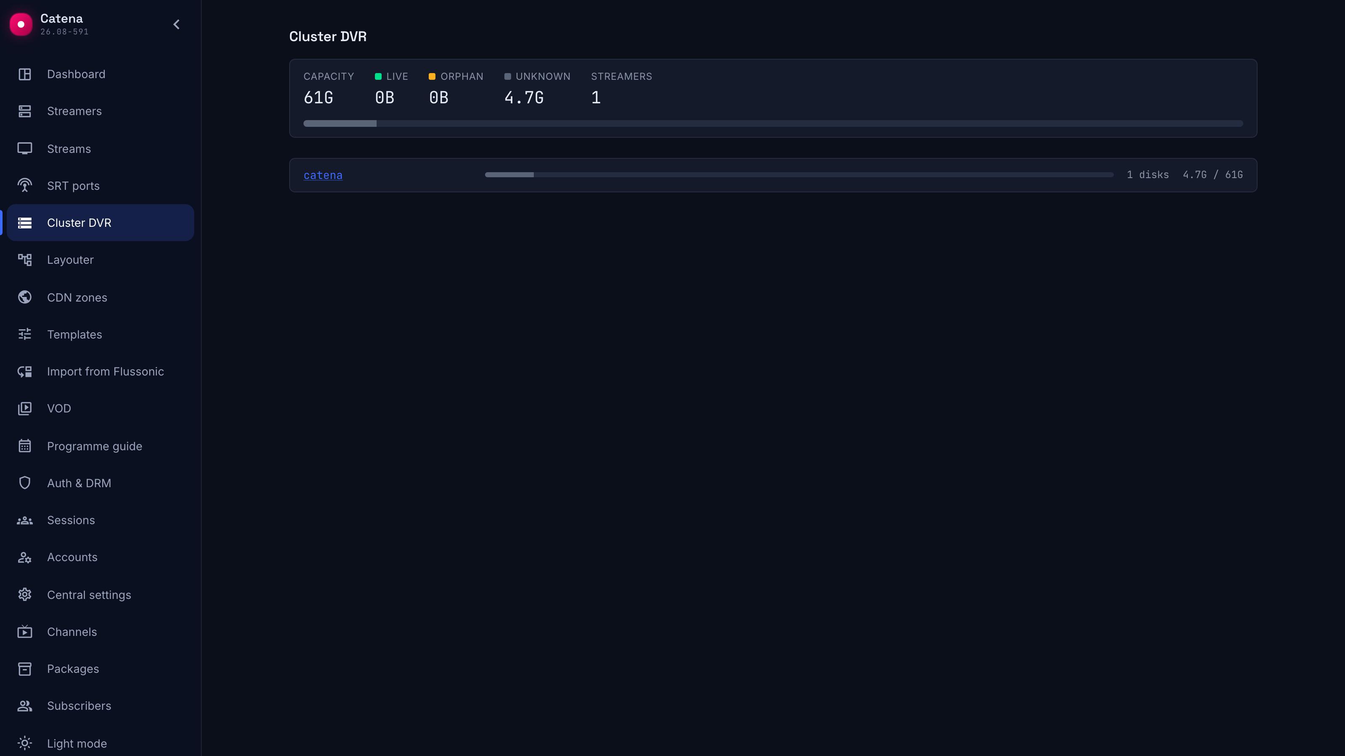
Task: Open the Templates page
Action: pos(100,334)
